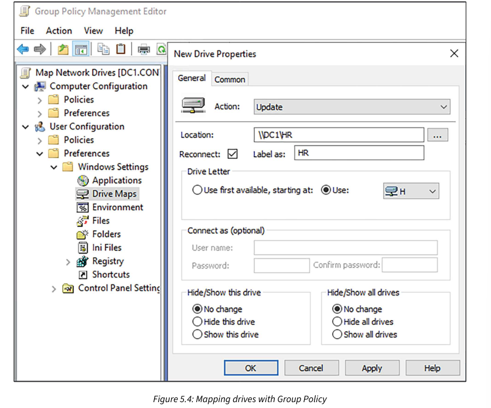
Task: Click the Back arrow toolbar icon
Action: pos(23,49)
